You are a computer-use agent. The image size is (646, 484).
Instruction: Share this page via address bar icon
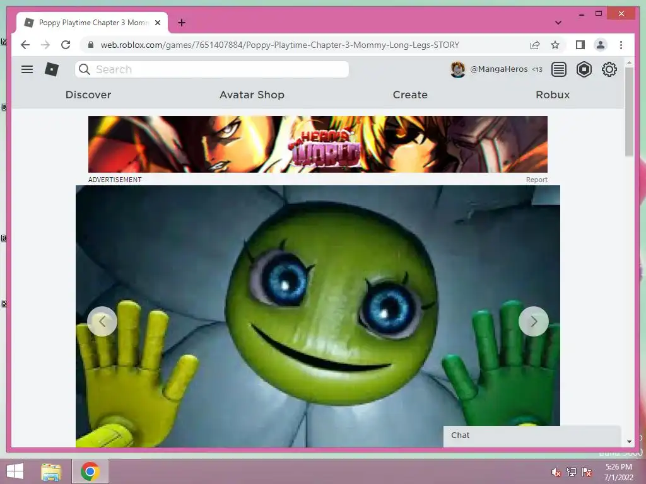[x=535, y=45]
